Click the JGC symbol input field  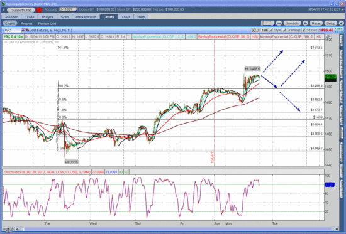click(12, 30)
